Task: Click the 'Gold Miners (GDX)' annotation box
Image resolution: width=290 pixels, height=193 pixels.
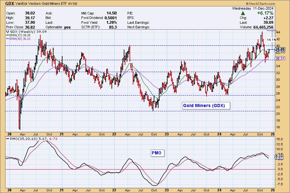Action: pyautogui.click(x=206, y=106)
